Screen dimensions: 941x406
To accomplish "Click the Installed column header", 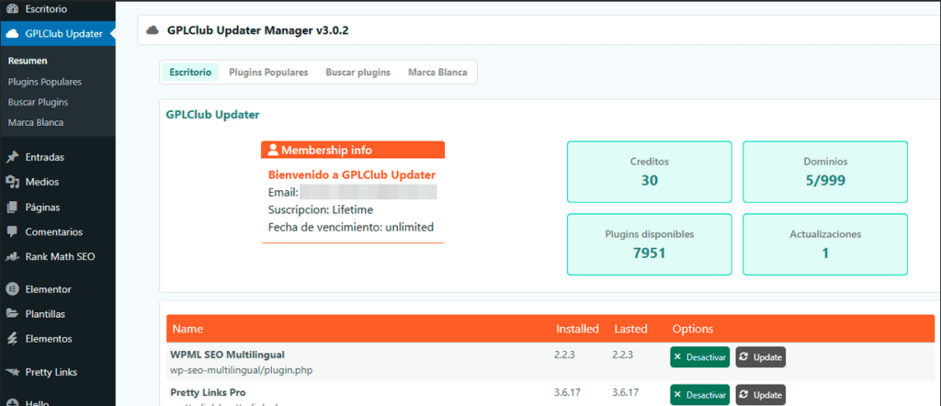I will 577,329.
